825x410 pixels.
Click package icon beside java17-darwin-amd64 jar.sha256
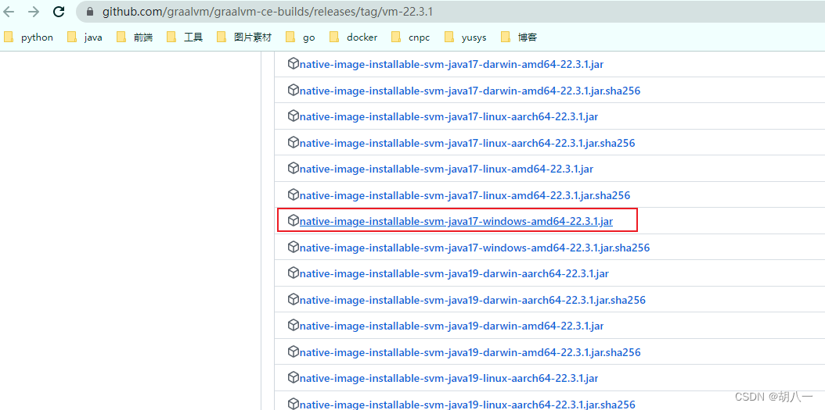click(x=293, y=91)
